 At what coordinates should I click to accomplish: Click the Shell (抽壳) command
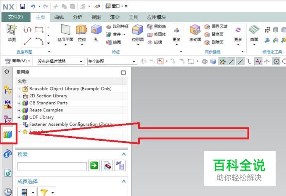(x=114, y=42)
